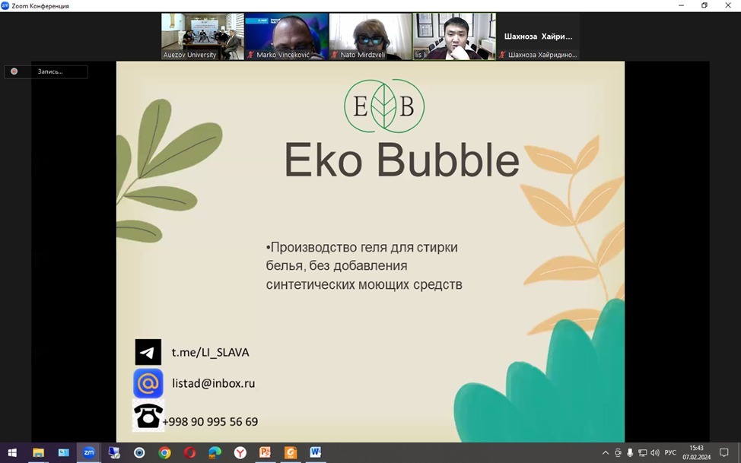Viewport: 741px width, 463px height.
Task: Open File Explorer from the taskbar
Action: click(38, 452)
